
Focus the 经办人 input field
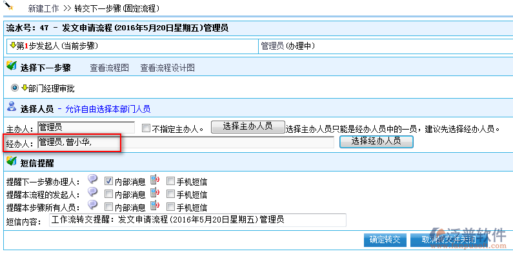(x=186, y=143)
